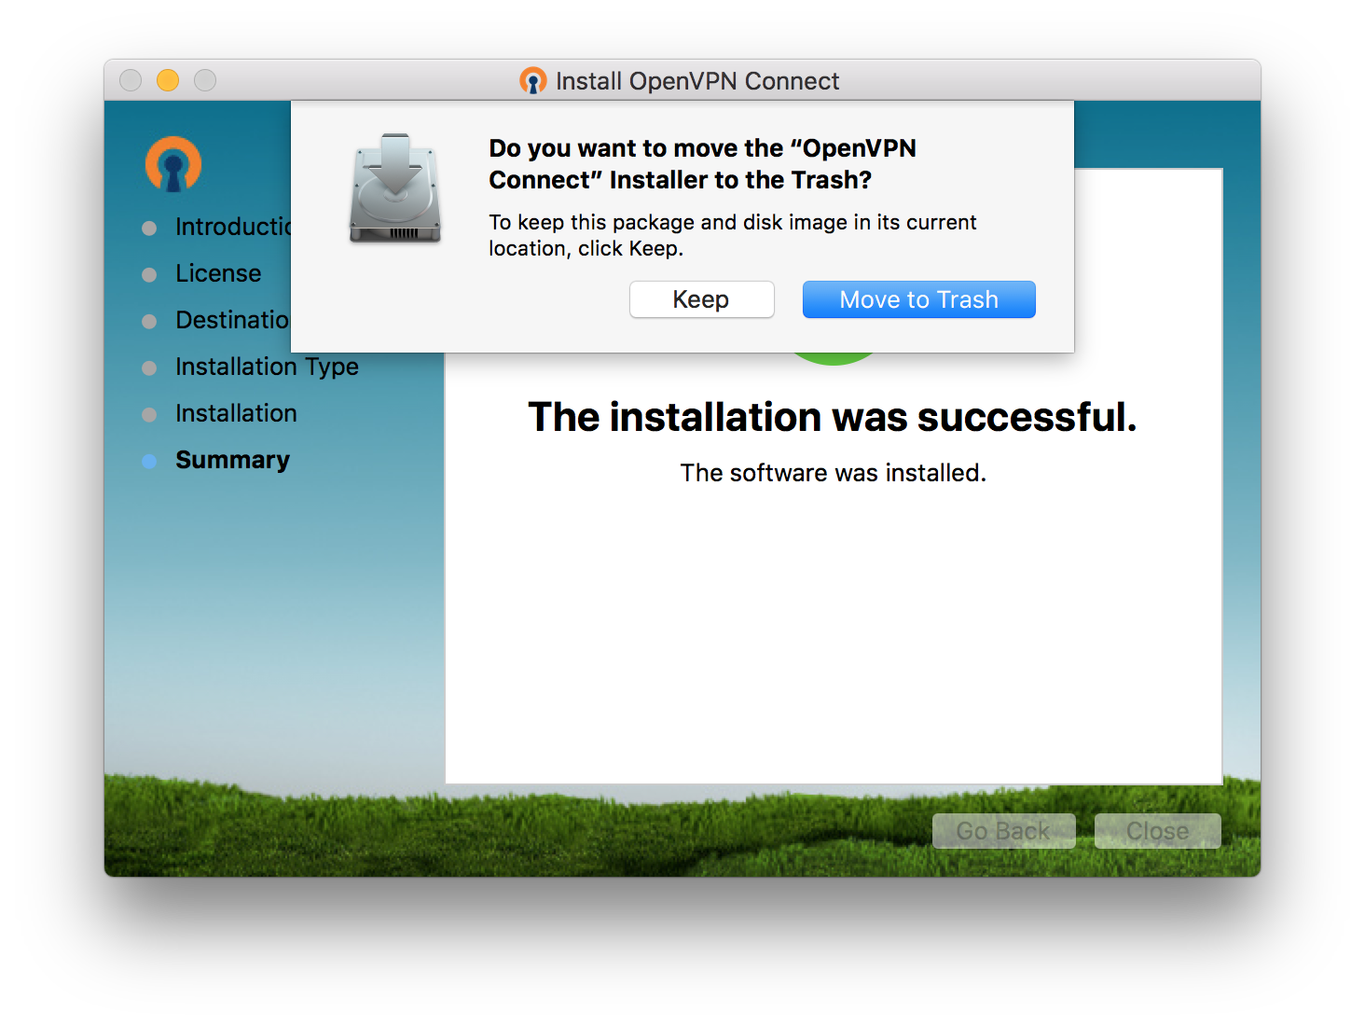The width and height of the screenshot is (1365, 1026).
Task: Click the Install OpenVPN Connect window title
Action: pos(696,81)
